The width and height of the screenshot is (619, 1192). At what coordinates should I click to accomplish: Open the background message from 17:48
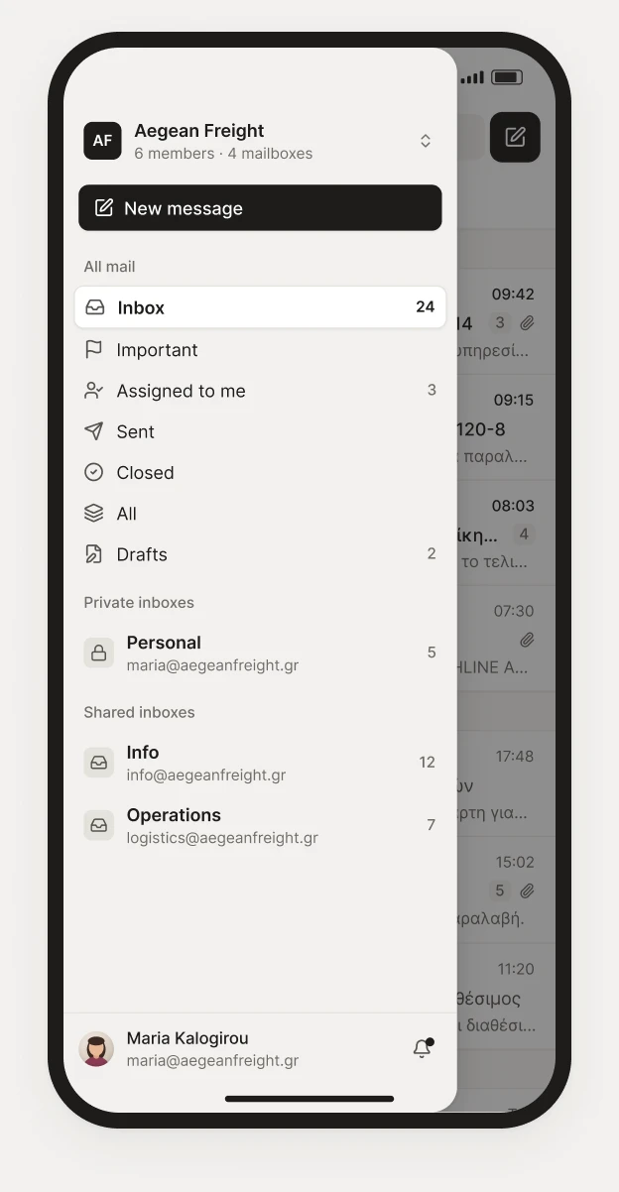(x=506, y=784)
